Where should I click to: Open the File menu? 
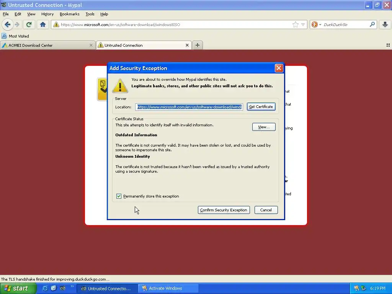(5, 14)
